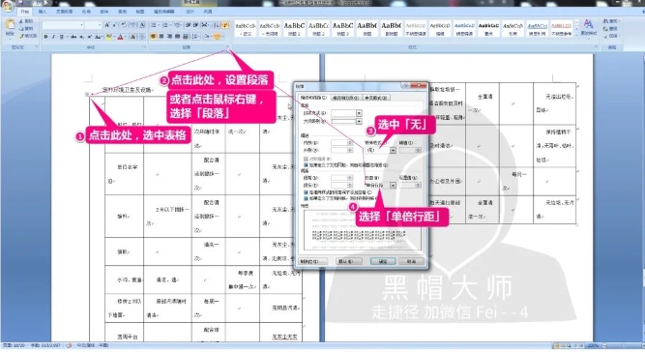Toggle no space between same-style paragraphs checkbox
Screen dimensions: 645x352
coord(306,192)
